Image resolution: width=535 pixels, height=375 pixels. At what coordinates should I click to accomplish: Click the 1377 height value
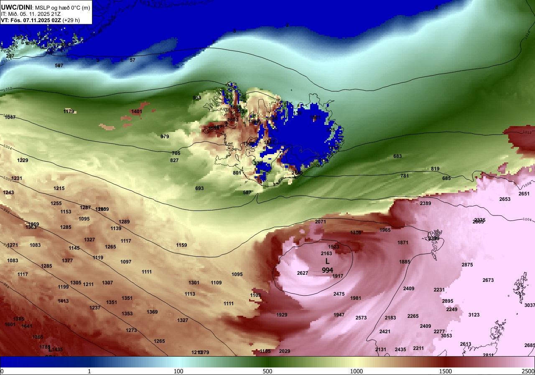tap(67, 261)
